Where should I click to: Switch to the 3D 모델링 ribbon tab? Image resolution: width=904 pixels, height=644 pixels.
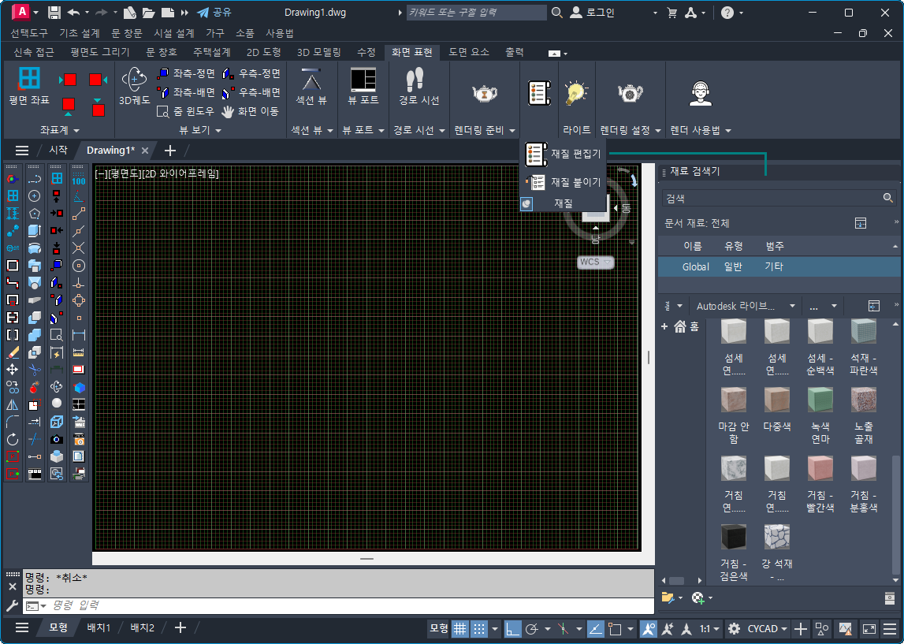(318, 52)
